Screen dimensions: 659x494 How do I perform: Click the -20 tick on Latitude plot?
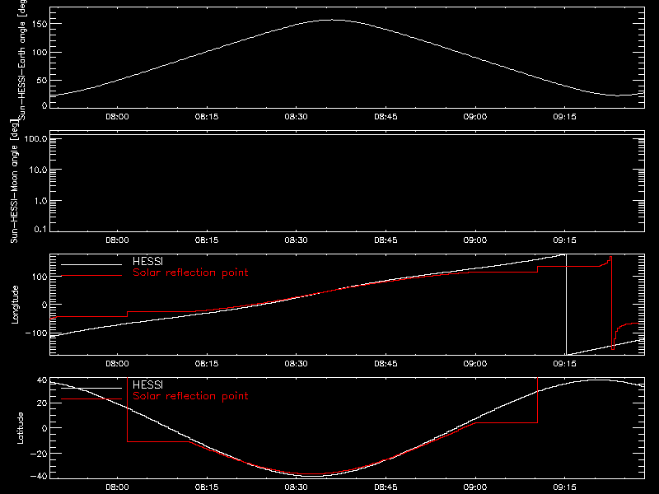(39, 454)
